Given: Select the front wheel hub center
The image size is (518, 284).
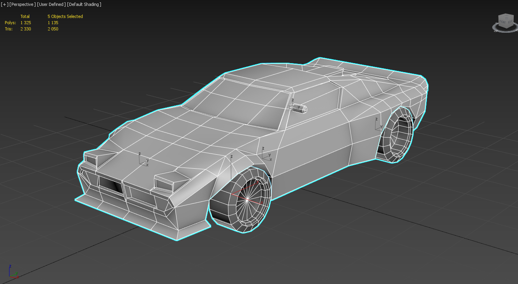Looking at the screenshot, I should [247, 199].
